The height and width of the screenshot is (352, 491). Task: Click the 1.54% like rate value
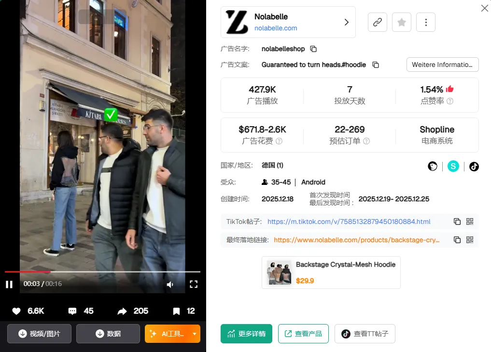[x=432, y=90]
